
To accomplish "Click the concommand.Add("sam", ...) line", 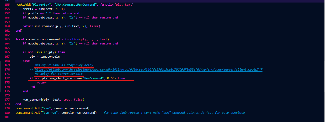I will [x=52, y=108].
